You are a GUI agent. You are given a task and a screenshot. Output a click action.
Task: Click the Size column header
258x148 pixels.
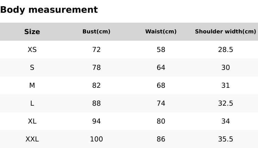click(32, 32)
